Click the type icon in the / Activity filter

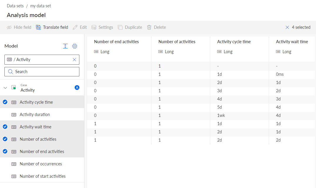point(9,60)
